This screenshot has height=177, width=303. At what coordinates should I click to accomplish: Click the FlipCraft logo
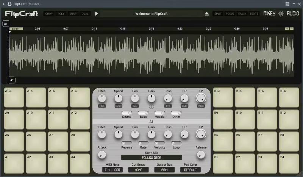coord(22,14)
